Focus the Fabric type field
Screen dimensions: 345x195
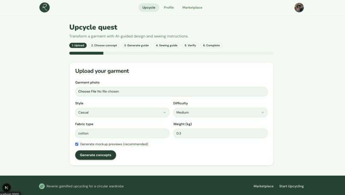(x=122, y=133)
